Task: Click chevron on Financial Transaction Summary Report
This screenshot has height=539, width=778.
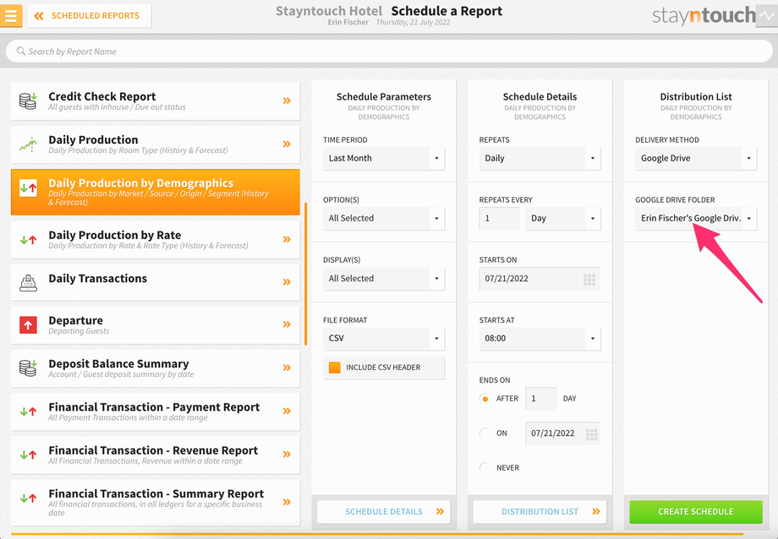Action: coord(287,502)
